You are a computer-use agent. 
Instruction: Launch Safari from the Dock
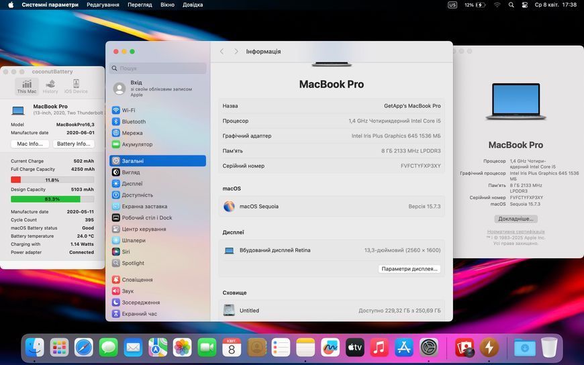84,348
